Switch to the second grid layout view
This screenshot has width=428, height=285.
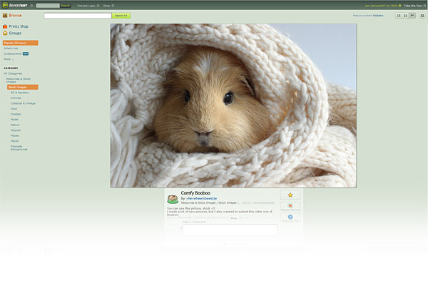click(x=405, y=15)
